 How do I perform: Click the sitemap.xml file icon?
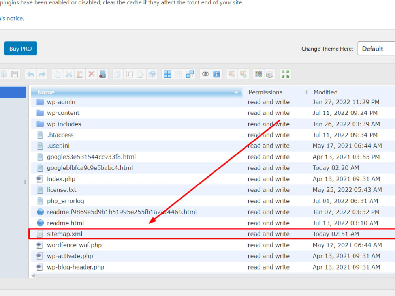coord(40,234)
